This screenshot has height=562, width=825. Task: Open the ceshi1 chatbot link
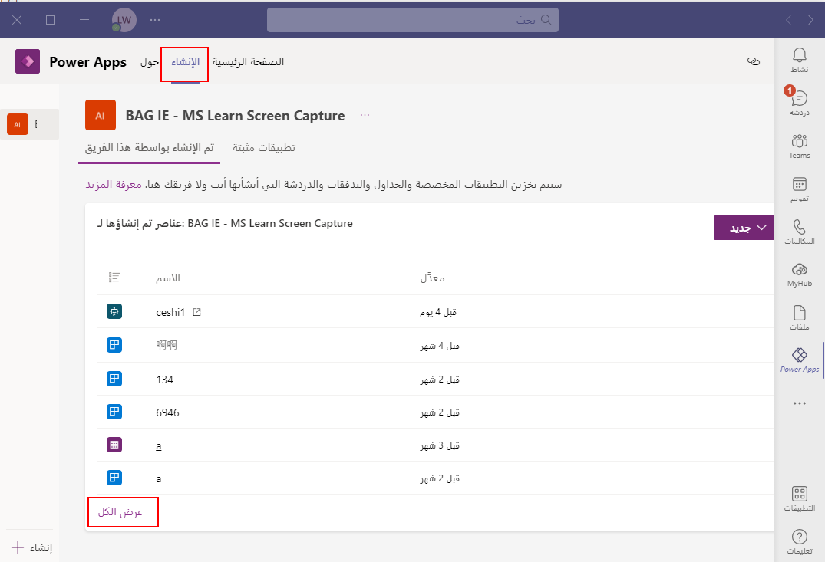click(170, 312)
